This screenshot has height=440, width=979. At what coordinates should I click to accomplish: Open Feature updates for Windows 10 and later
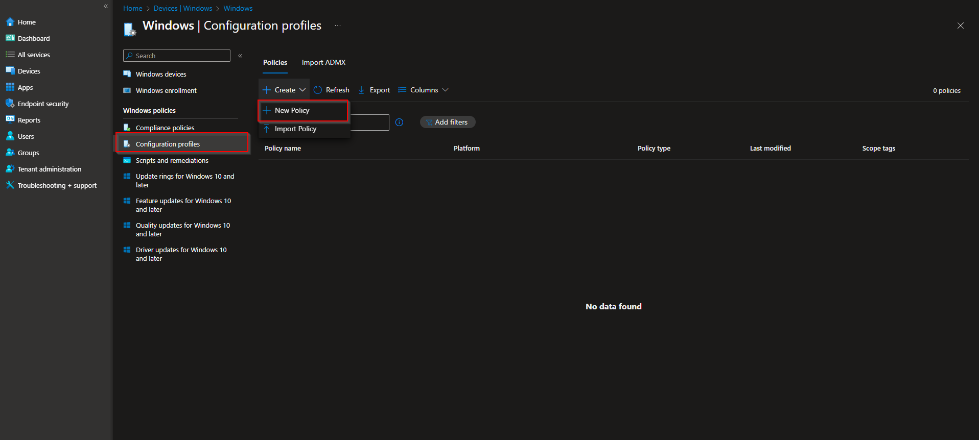click(x=183, y=205)
